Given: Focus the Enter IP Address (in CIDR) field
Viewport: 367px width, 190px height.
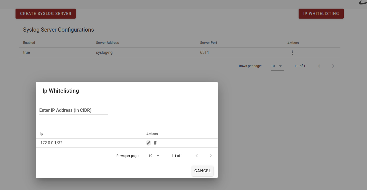Looking at the screenshot, I should [74, 110].
